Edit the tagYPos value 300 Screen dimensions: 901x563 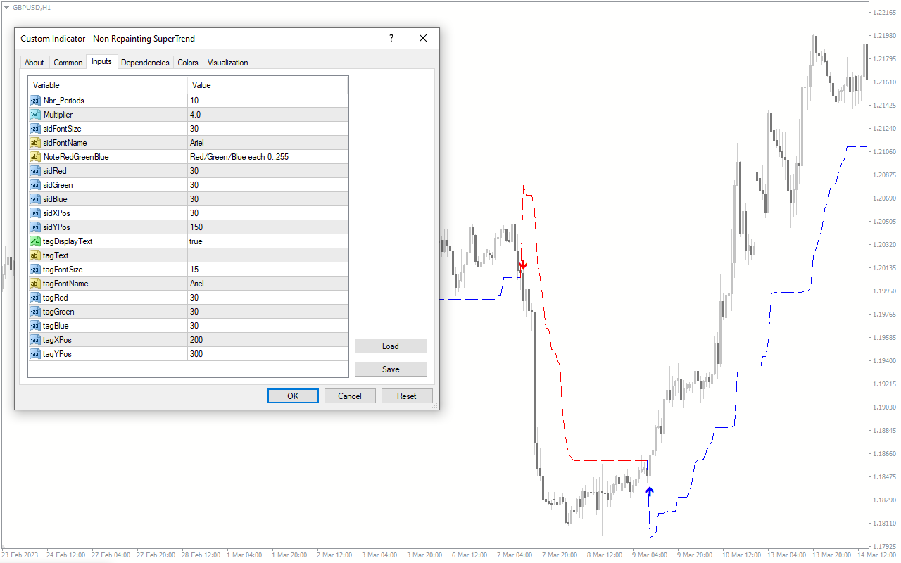tap(267, 354)
